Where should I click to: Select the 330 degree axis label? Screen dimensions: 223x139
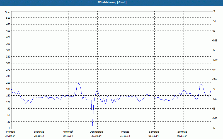pyautogui.click(x=8, y=57)
